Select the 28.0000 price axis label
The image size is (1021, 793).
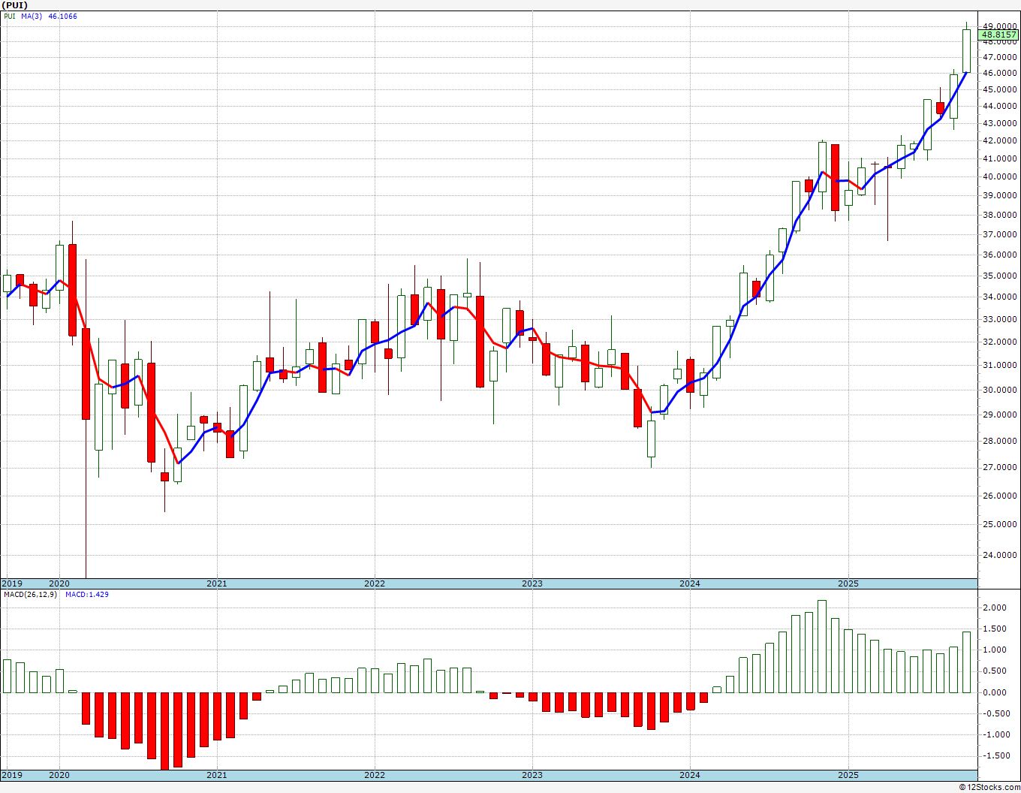click(999, 441)
